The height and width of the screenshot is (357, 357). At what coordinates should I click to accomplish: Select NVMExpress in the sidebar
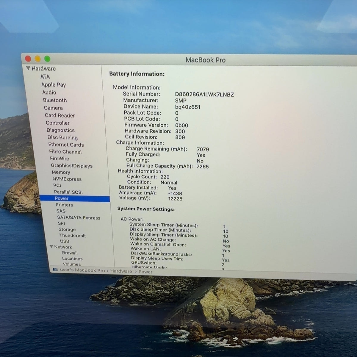[x=67, y=179]
